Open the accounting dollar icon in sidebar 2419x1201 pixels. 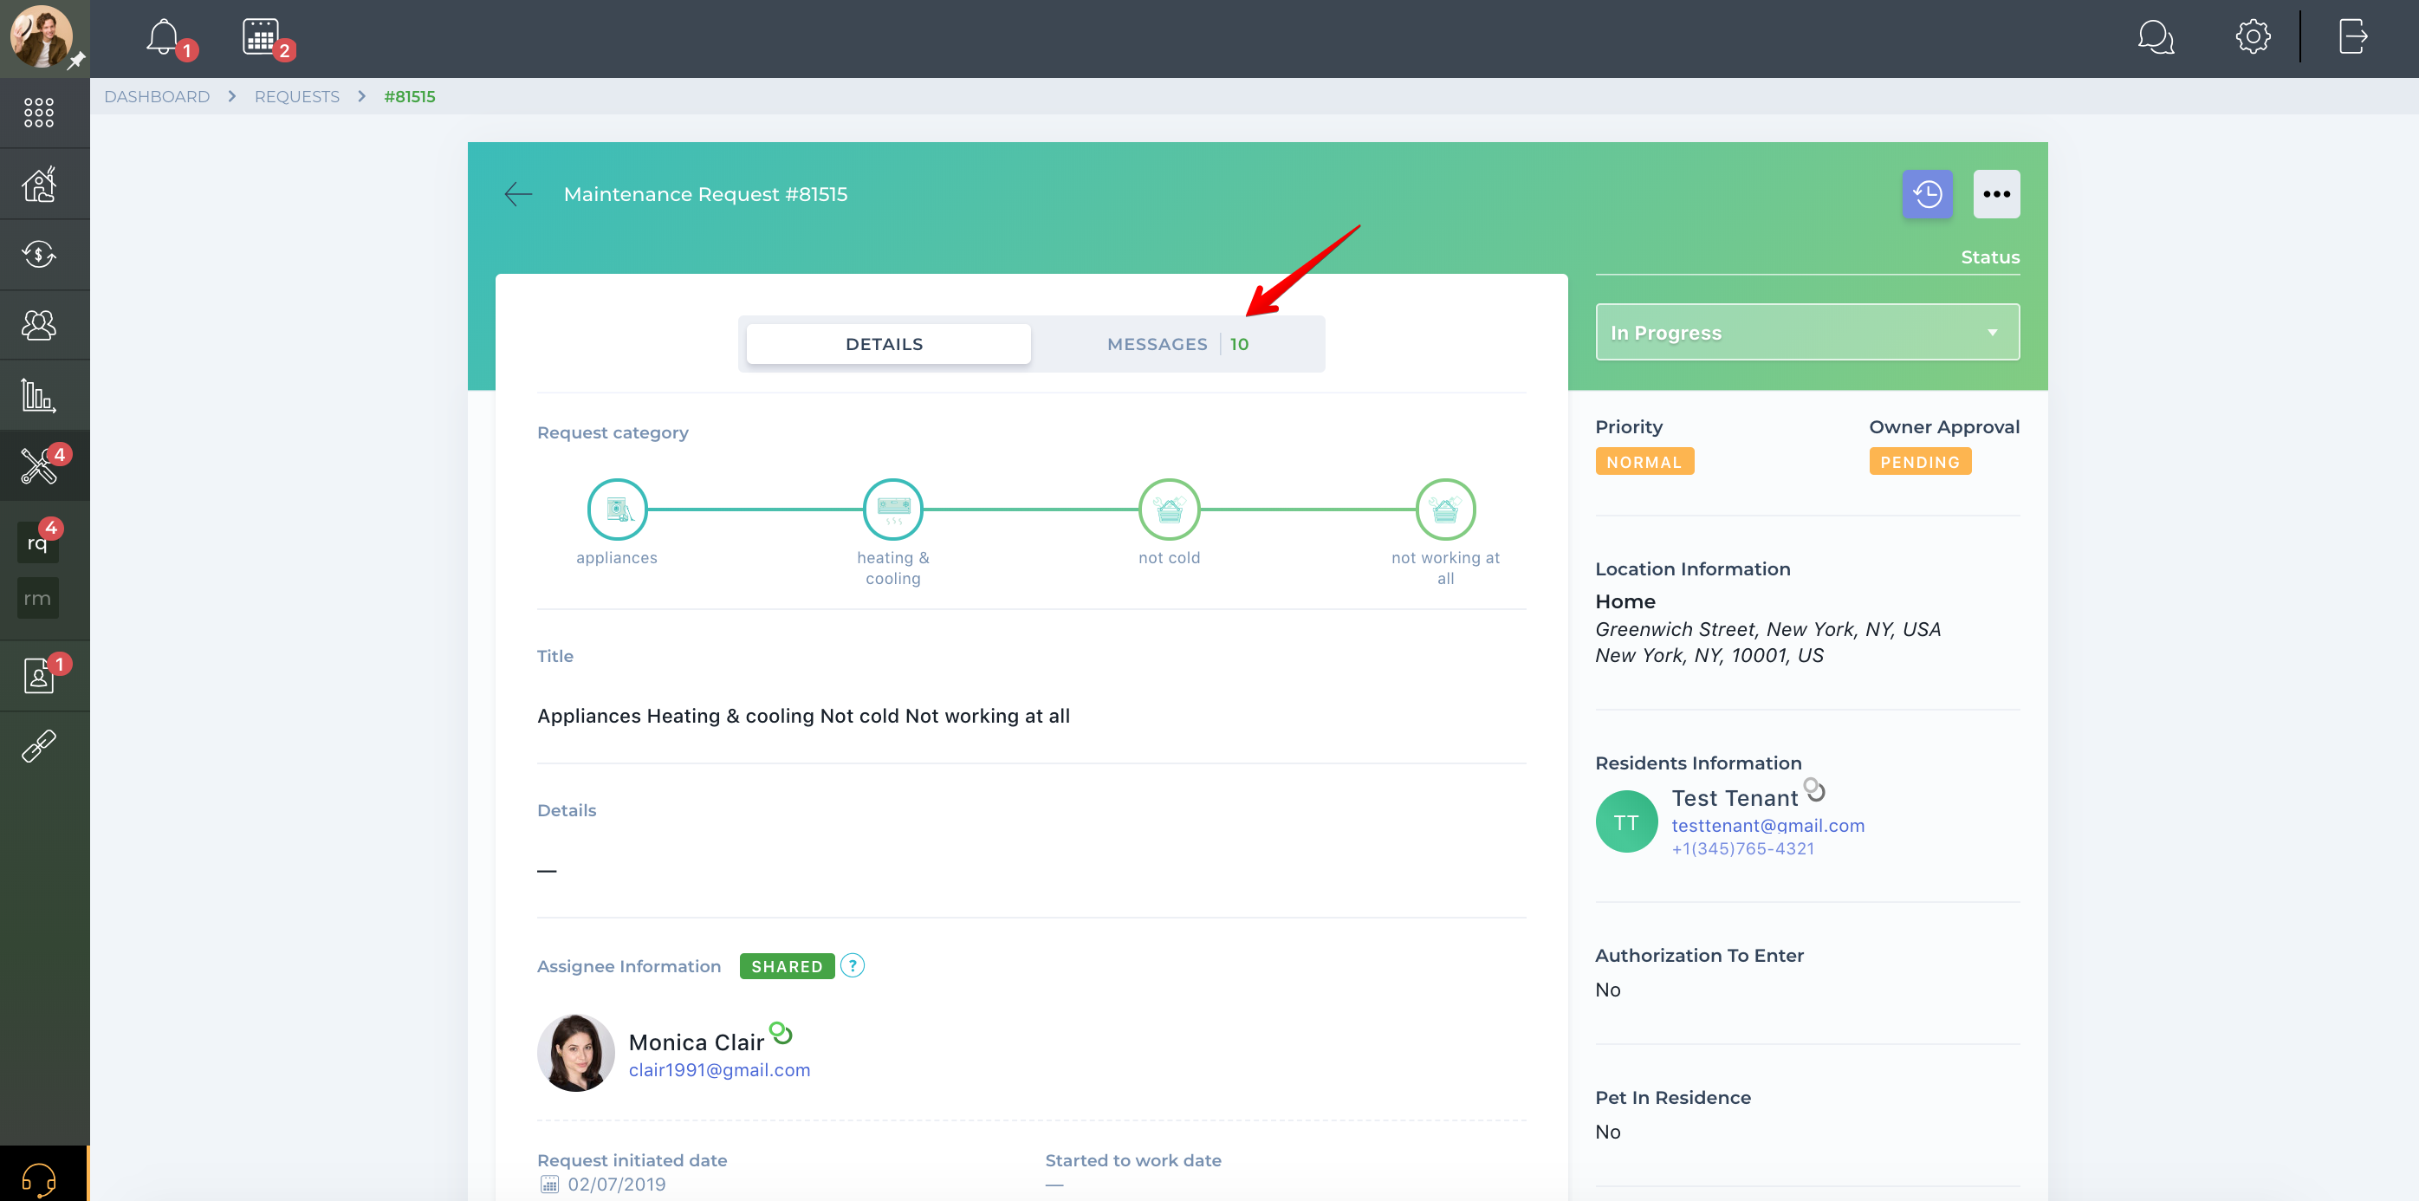[38, 255]
